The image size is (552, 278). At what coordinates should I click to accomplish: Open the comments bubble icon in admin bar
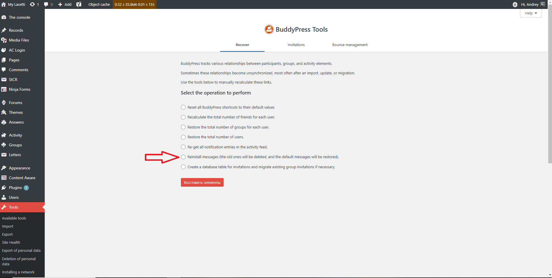point(46,4)
